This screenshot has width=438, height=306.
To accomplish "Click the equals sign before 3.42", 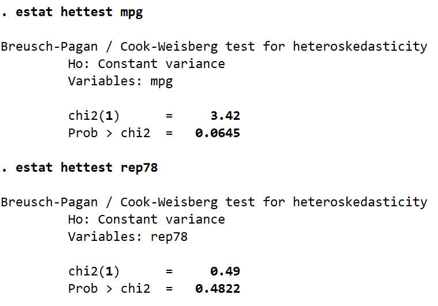I will [169, 116].
